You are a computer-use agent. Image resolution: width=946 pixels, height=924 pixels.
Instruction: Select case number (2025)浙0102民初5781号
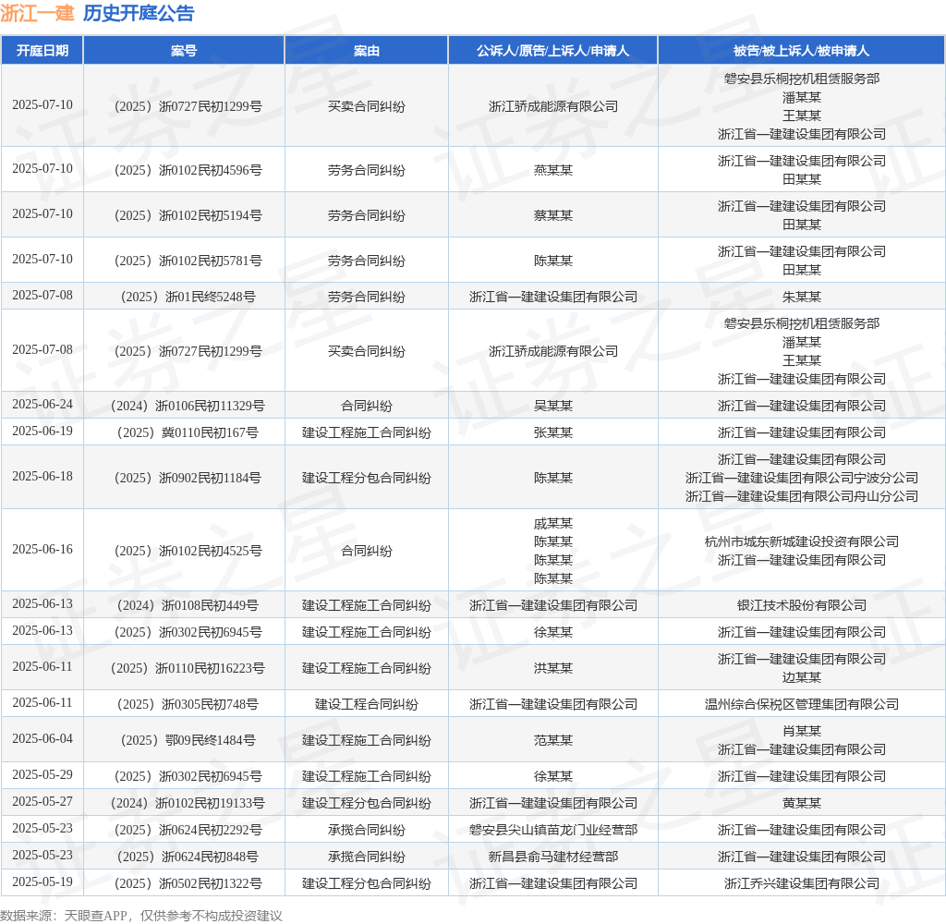188,261
